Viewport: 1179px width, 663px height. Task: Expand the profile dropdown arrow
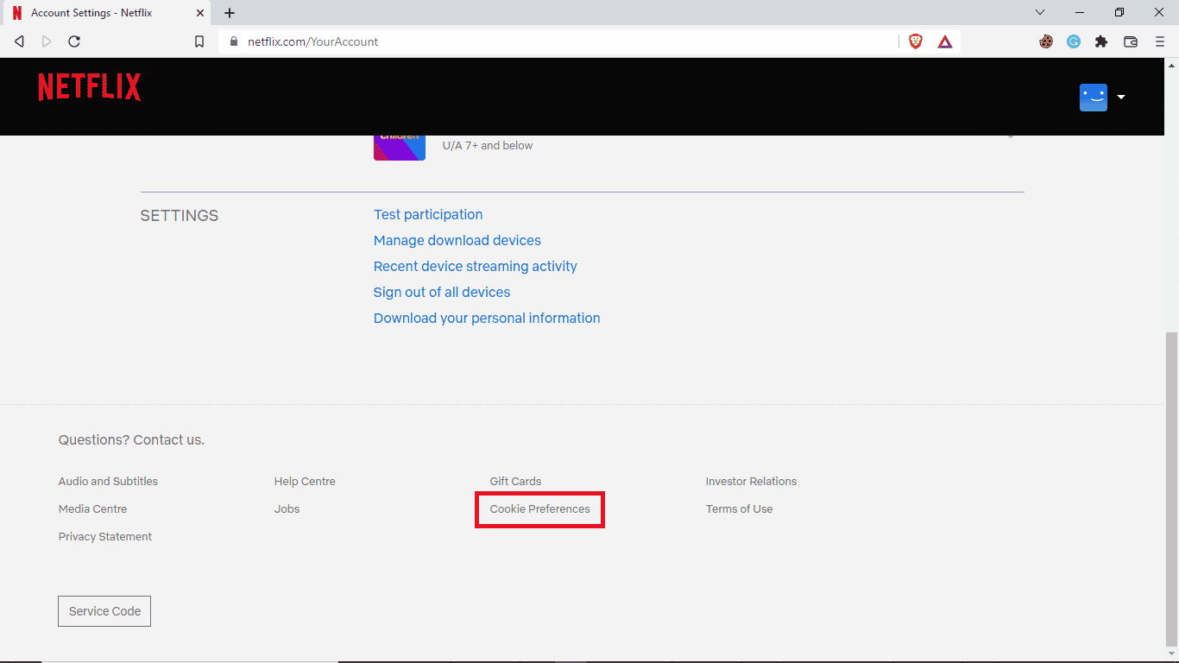pyautogui.click(x=1121, y=97)
